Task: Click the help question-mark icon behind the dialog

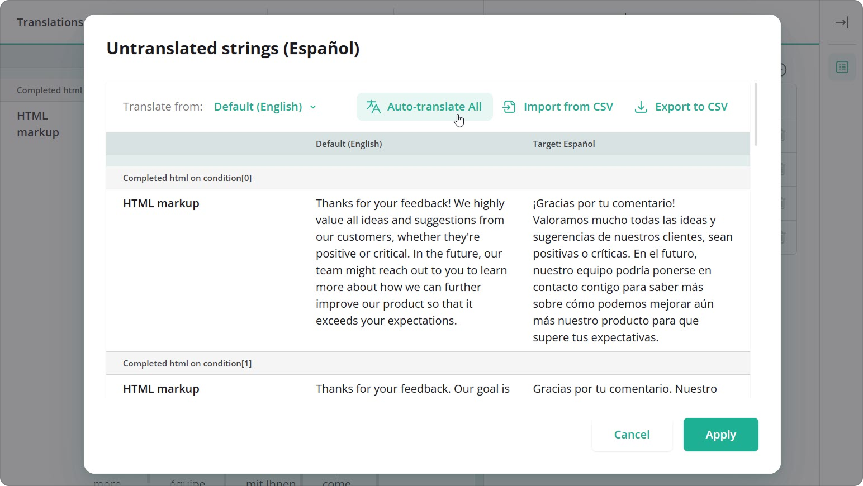Action: pos(781,70)
